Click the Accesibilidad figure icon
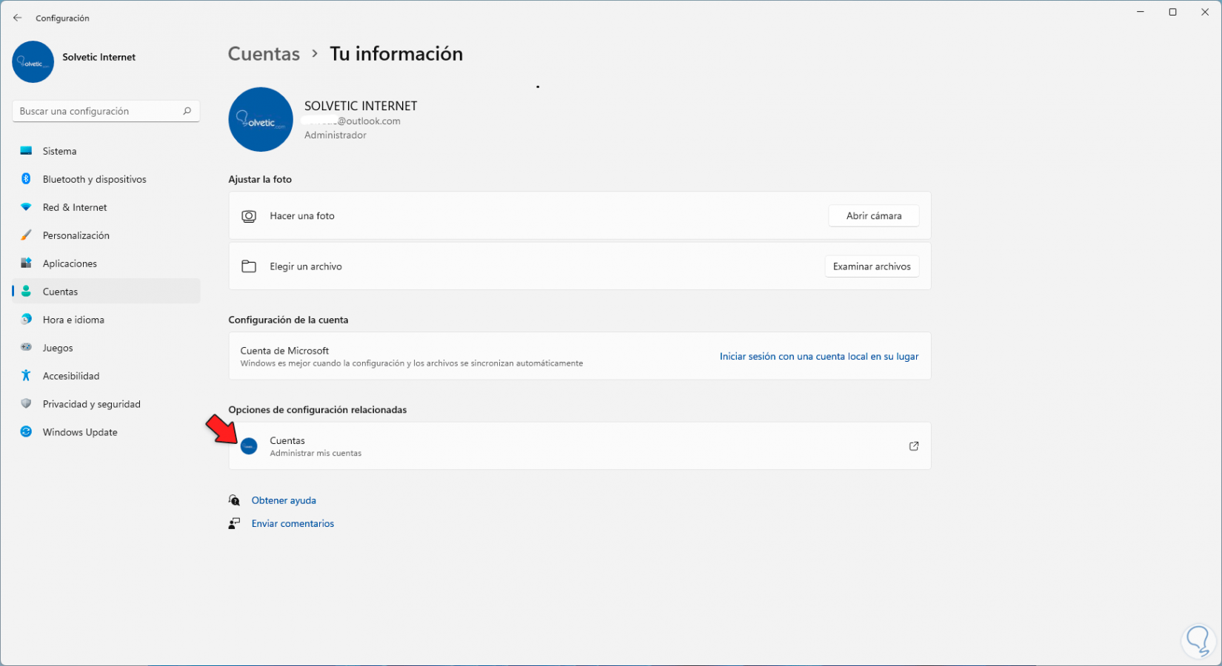 [x=26, y=376]
